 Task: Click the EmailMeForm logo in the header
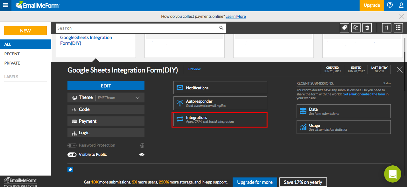[x=38, y=5]
